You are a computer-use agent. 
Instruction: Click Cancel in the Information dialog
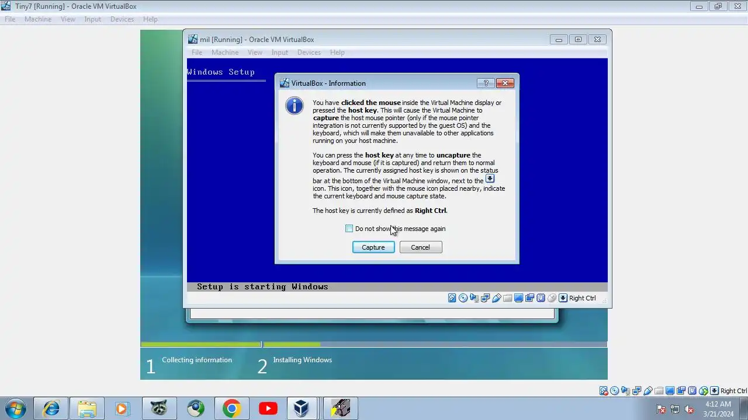click(x=420, y=247)
